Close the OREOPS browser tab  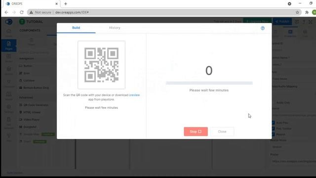click(x=56, y=3)
